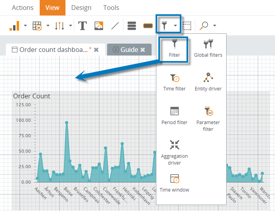Choose Filter from the filter menu
This screenshot has height=211, width=275.
[x=174, y=48]
